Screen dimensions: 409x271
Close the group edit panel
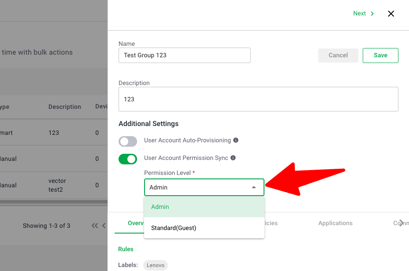(x=390, y=14)
